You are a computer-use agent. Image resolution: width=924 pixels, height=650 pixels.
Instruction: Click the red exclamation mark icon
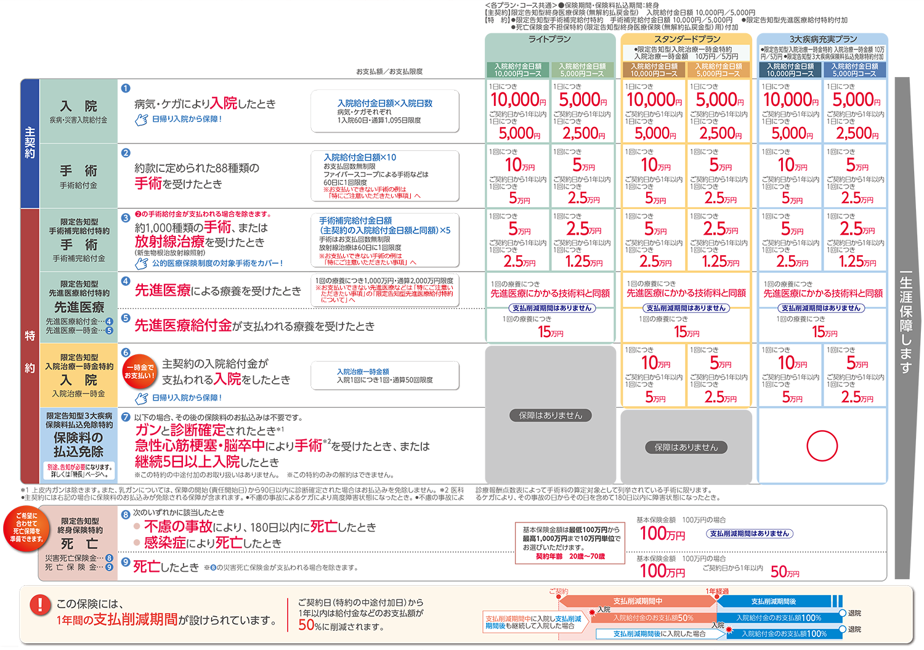(40, 605)
